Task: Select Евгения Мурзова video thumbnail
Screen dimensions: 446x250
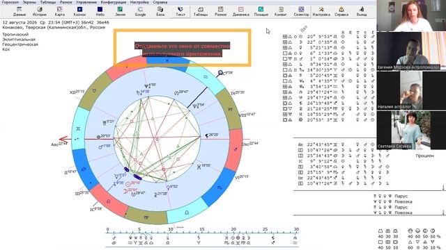Action: [411, 51]
